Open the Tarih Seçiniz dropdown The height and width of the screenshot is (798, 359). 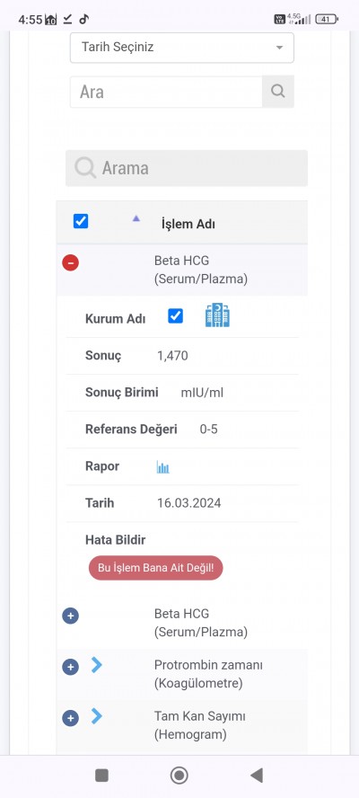(x=182, y=48)
